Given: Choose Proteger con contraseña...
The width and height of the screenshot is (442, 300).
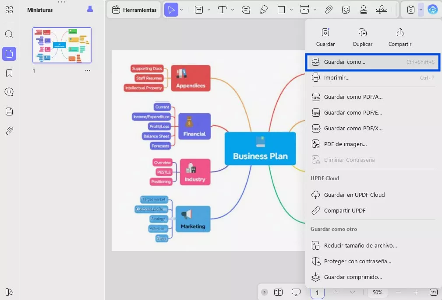Looking at the screenshot, I should [373, 261].
